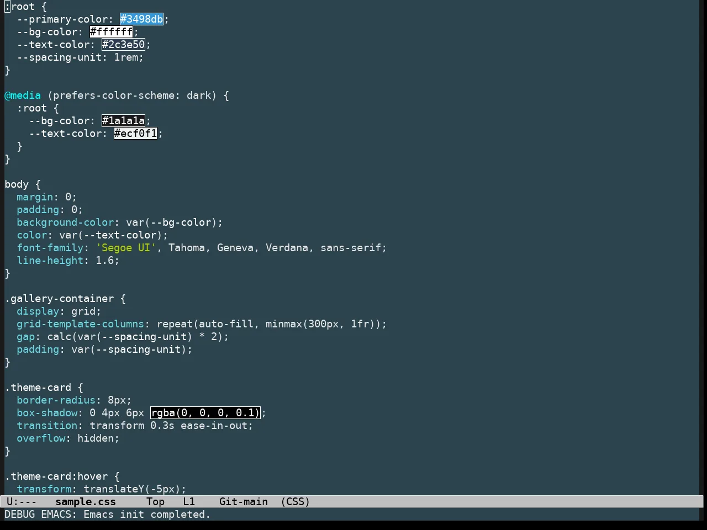Image resolution: width=707 pixels, height=530 pixels.
Task: Click the nested ':root {' inside media query
Action: pyautogui.click(x=38, y=108)
